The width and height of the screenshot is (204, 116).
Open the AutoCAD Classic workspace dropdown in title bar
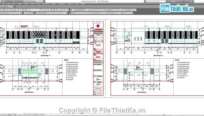tap(33, 1)
